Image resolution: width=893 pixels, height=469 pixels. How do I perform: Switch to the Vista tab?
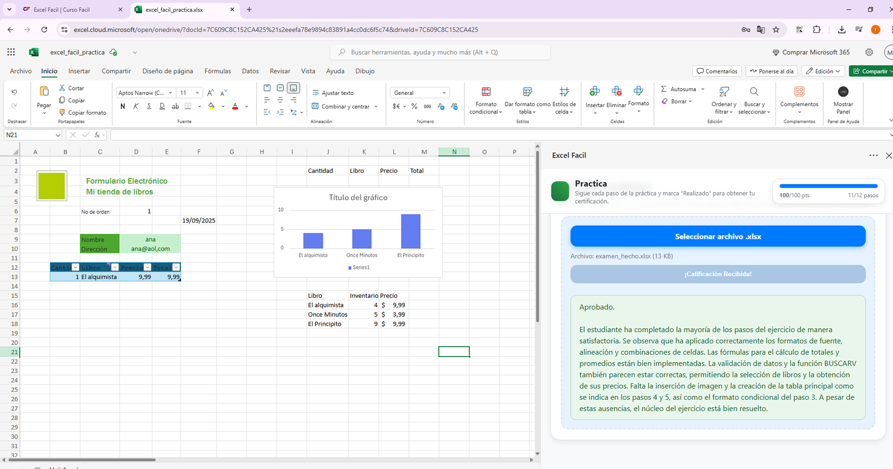308,71
